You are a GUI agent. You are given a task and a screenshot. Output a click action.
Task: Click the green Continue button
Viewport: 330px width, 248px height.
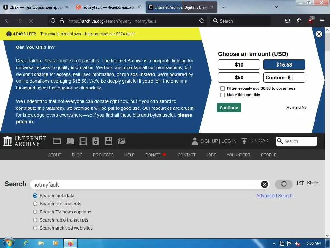229,108
